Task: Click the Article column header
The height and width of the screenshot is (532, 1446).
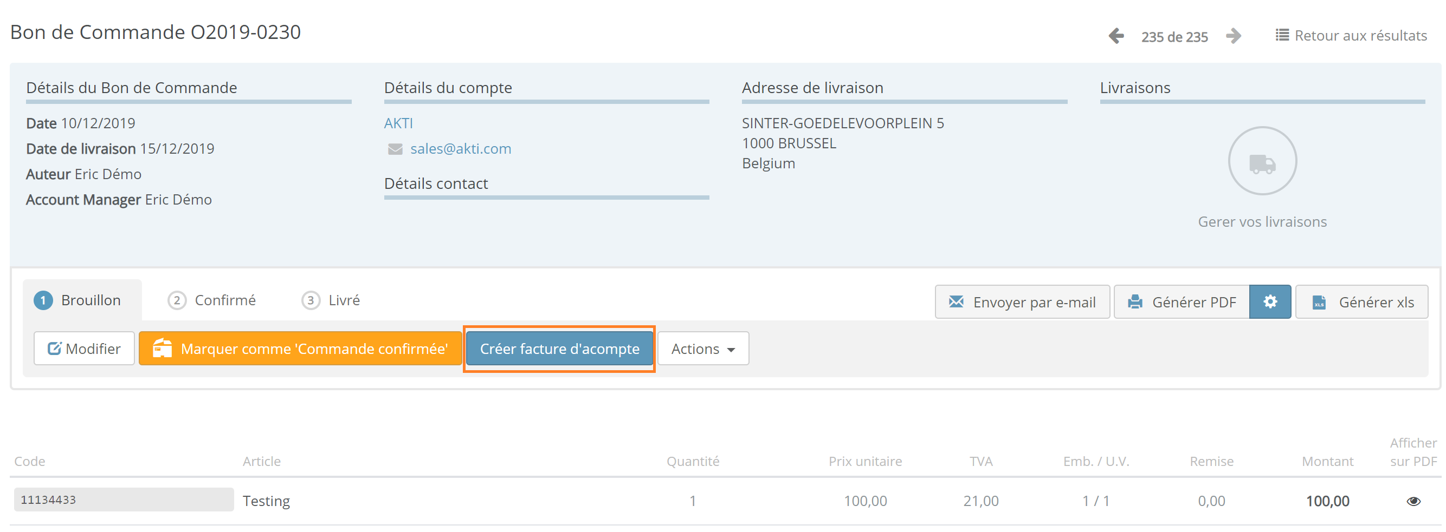Action: (262, 461)
